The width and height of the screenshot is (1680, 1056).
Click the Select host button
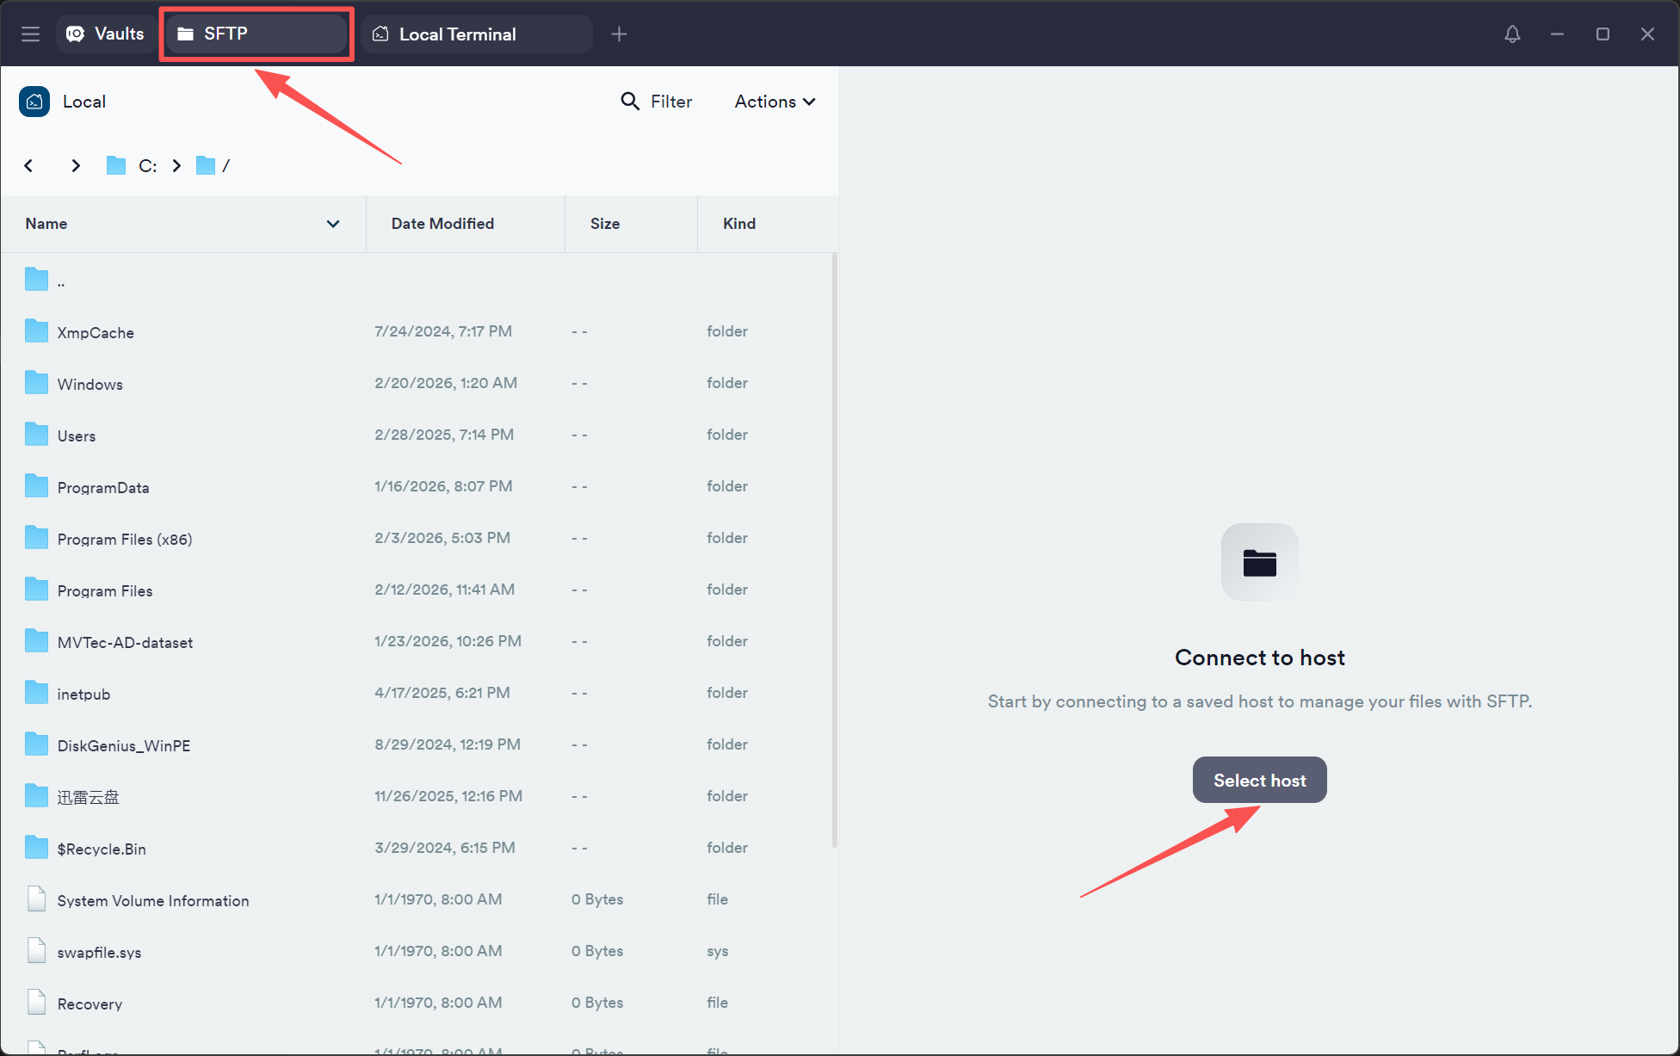pos(1259,780)
